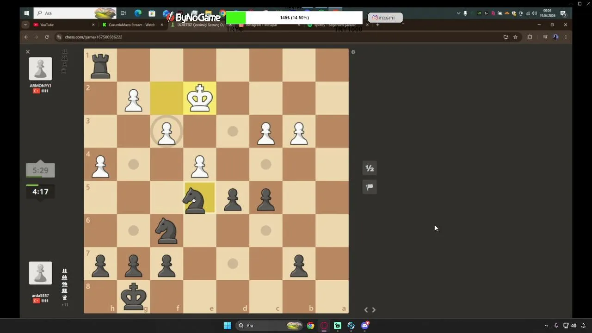Go to the next move arrow

pos(374,310)
